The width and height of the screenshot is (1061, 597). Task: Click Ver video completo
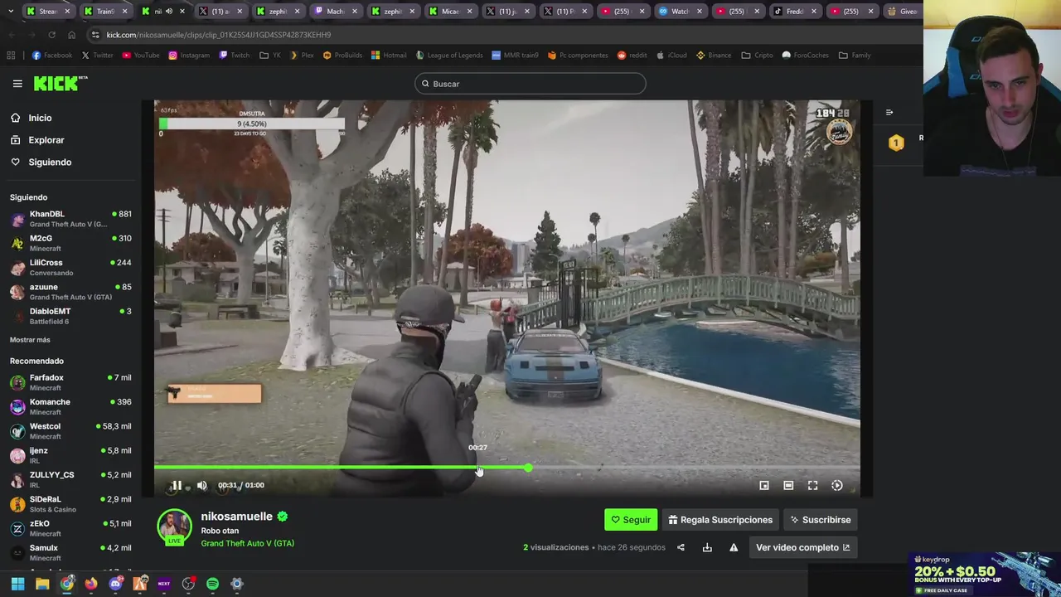(x=802, y=547)
